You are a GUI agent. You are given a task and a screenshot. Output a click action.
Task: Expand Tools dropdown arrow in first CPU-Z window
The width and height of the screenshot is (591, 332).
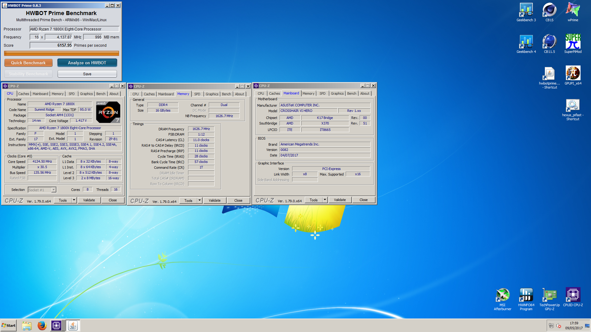(x=74, y=200)
